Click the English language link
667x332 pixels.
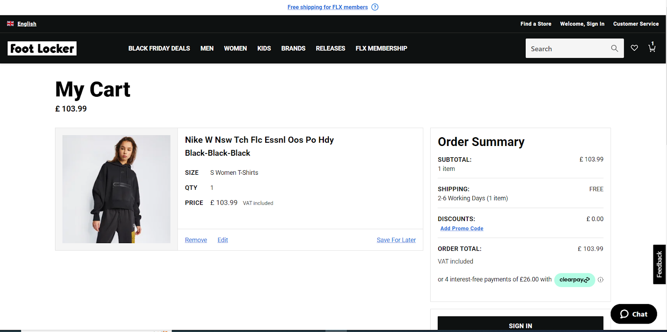tap(27, 24)
